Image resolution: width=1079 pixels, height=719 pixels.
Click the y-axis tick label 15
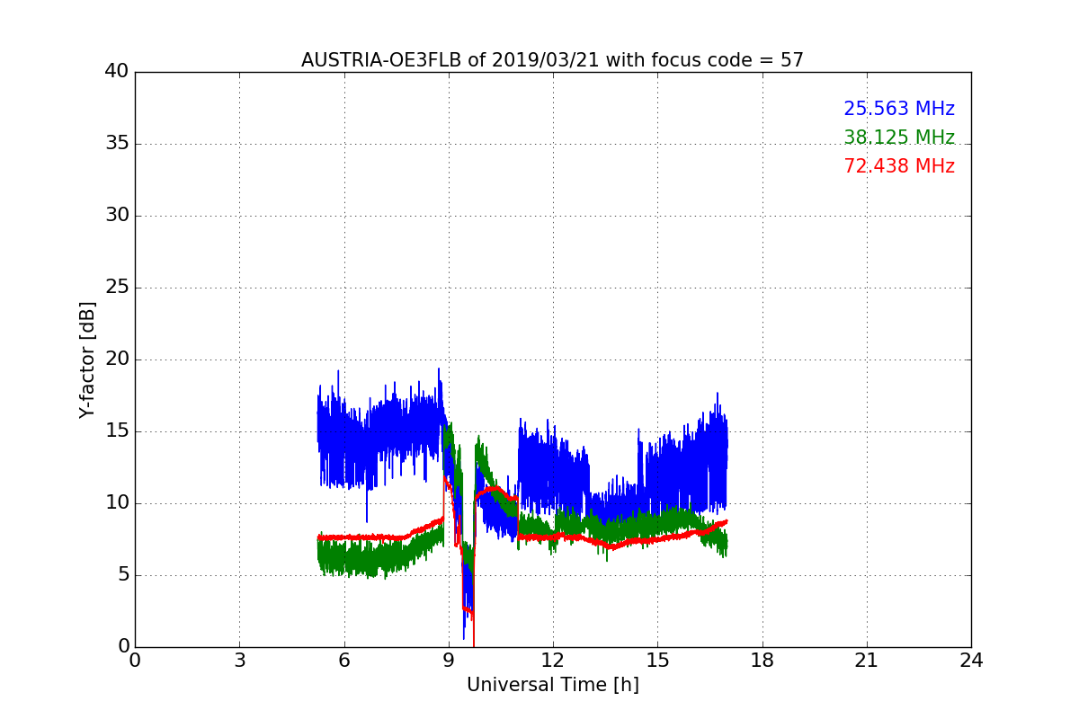coord(116,431)
